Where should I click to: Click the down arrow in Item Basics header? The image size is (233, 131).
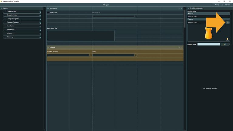coord(181,8)
